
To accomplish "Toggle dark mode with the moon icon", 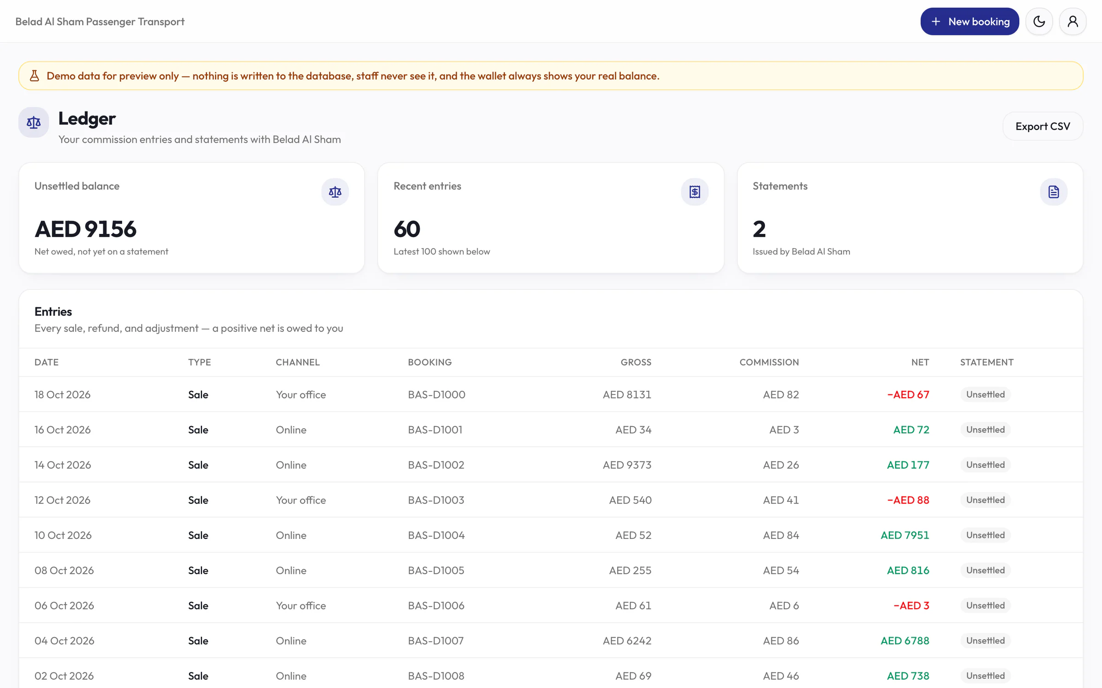I will pos(1039,22).
